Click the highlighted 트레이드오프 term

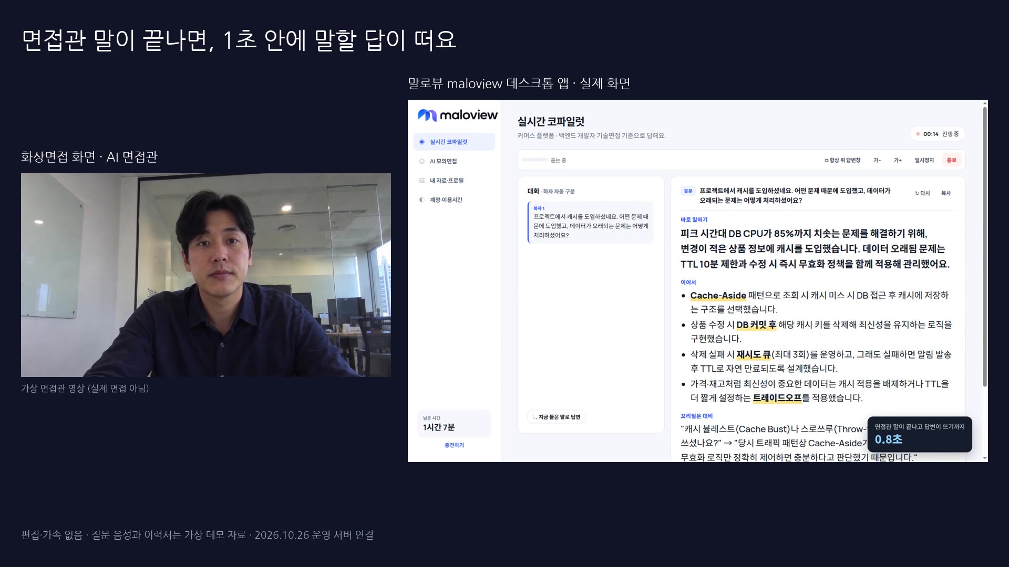pos(777,398)
